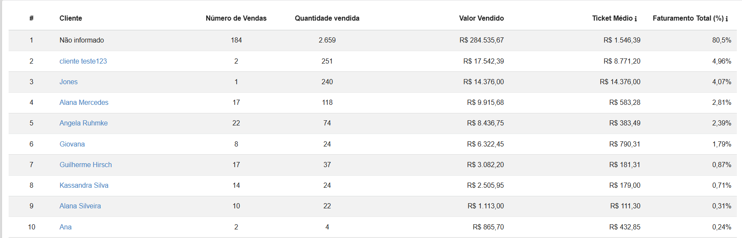The height and width of the screenshot is (238, 742).
Task: Open Jones customer link
Action: 68,82
